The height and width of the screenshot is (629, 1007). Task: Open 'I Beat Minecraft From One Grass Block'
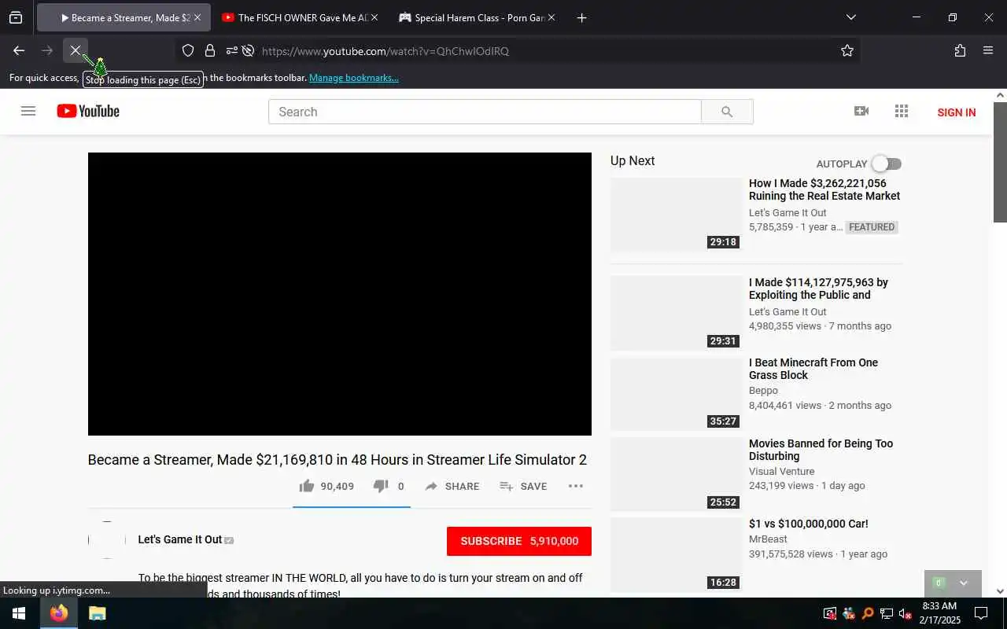click(x=813, y=369)
